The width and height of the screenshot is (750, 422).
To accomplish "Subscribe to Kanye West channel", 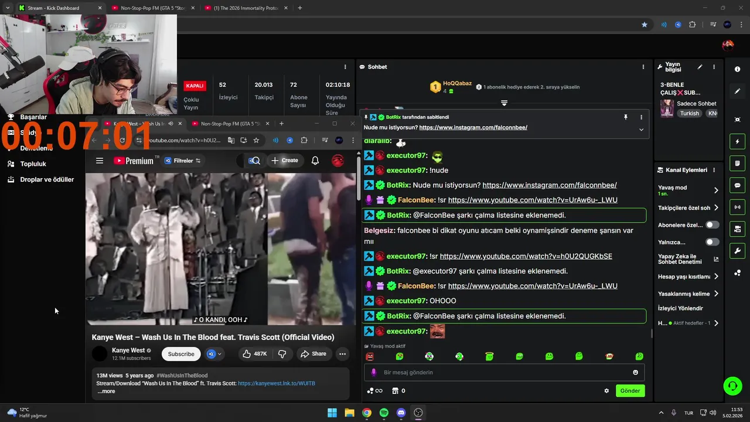I will [x=181, y=354].
